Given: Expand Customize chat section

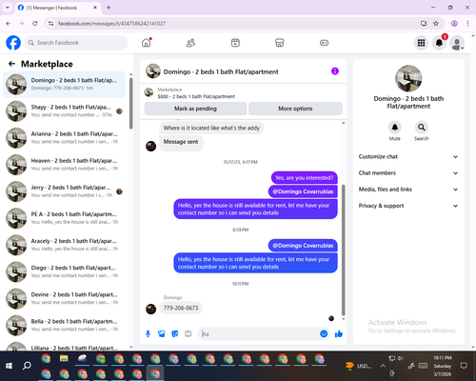Looking at the screenshot, I should point(408,156).
